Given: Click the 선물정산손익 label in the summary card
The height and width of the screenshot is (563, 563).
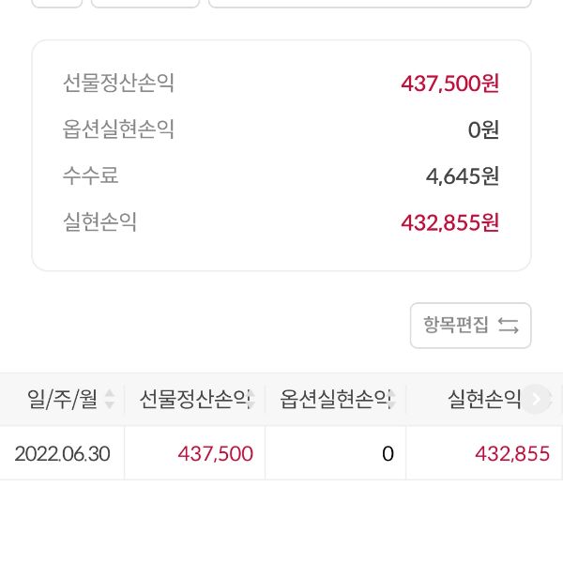Looking at the screenshot, I should pos(118,84).
